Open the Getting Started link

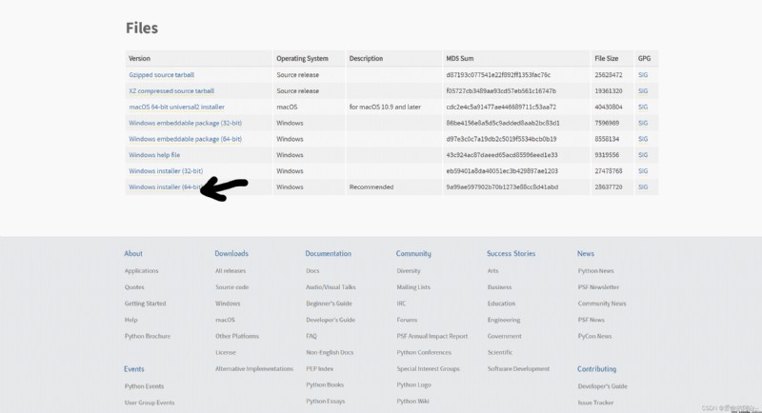[x=146, y=304]
